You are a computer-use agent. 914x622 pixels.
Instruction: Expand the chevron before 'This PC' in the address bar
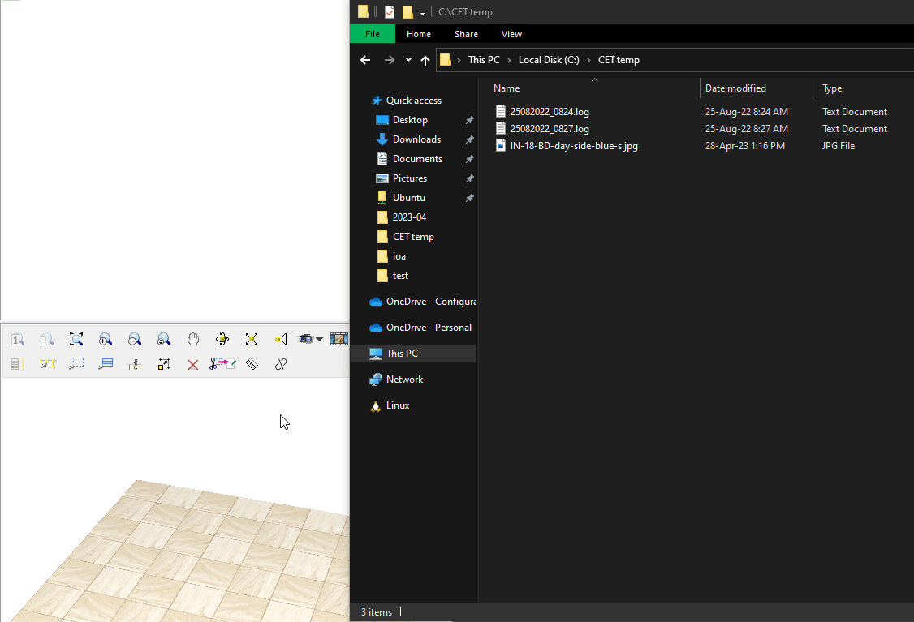pyautogui.click(x=459, y=60)
